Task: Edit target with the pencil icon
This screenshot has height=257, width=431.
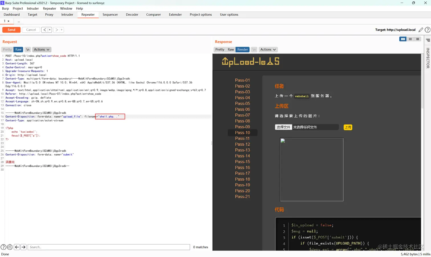Action: pyautogui.click(x=420, y=30)
